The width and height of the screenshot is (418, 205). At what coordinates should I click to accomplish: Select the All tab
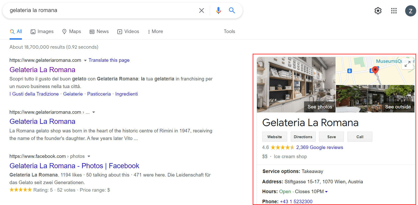[16, 32]
